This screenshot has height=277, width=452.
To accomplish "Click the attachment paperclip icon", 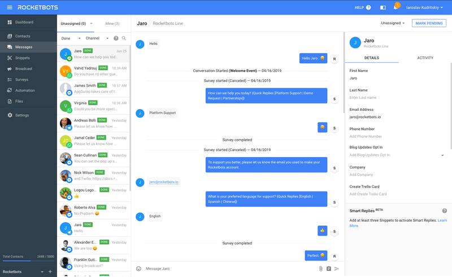I will point(320,269).
